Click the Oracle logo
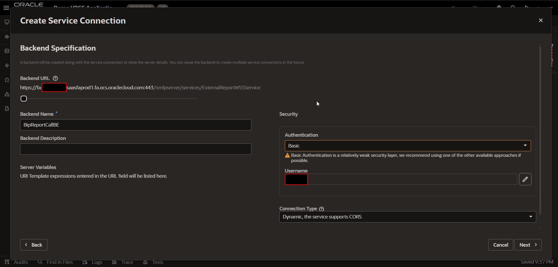The image size is (558, 267). [x=29, y=4]
